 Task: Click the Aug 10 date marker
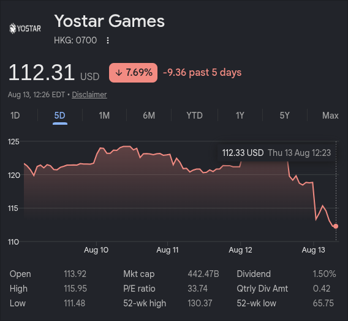click(x=96, y=250)
